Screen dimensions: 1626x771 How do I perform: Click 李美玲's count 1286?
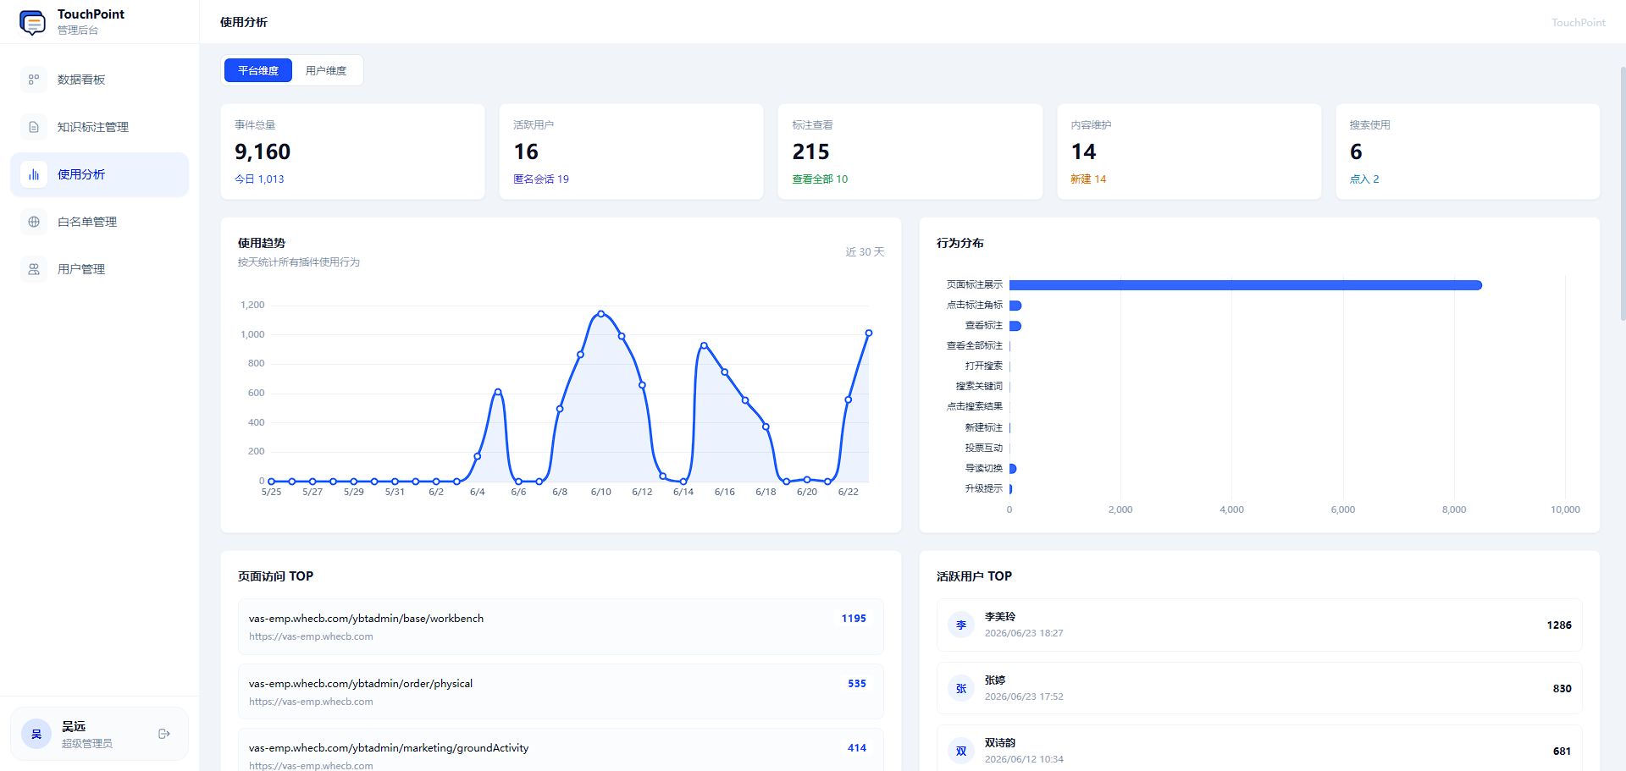[x=1559, y=625]
